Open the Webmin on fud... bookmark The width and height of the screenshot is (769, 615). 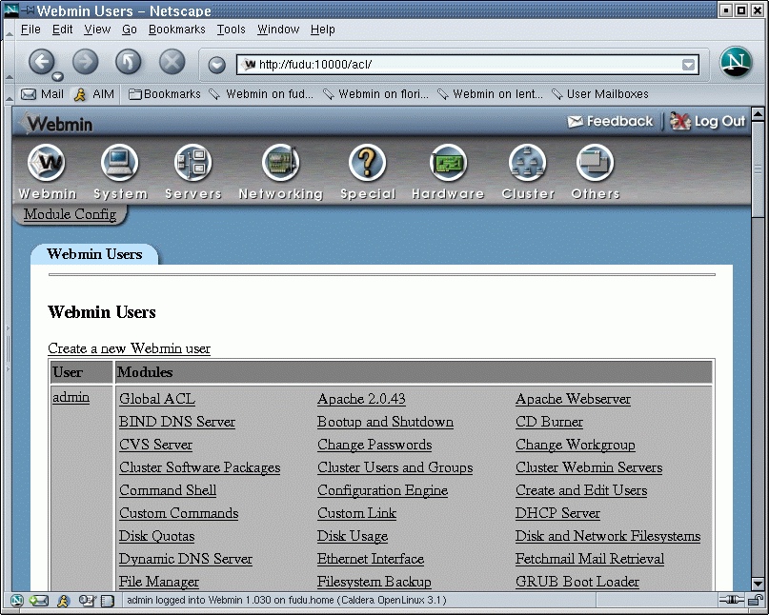pyautogui.click(x=261, y=94)
